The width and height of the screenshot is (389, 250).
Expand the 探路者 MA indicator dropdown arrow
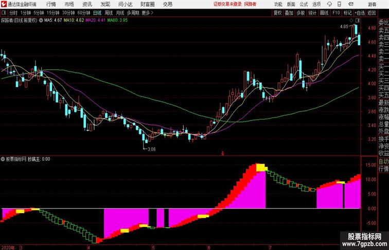41,21
